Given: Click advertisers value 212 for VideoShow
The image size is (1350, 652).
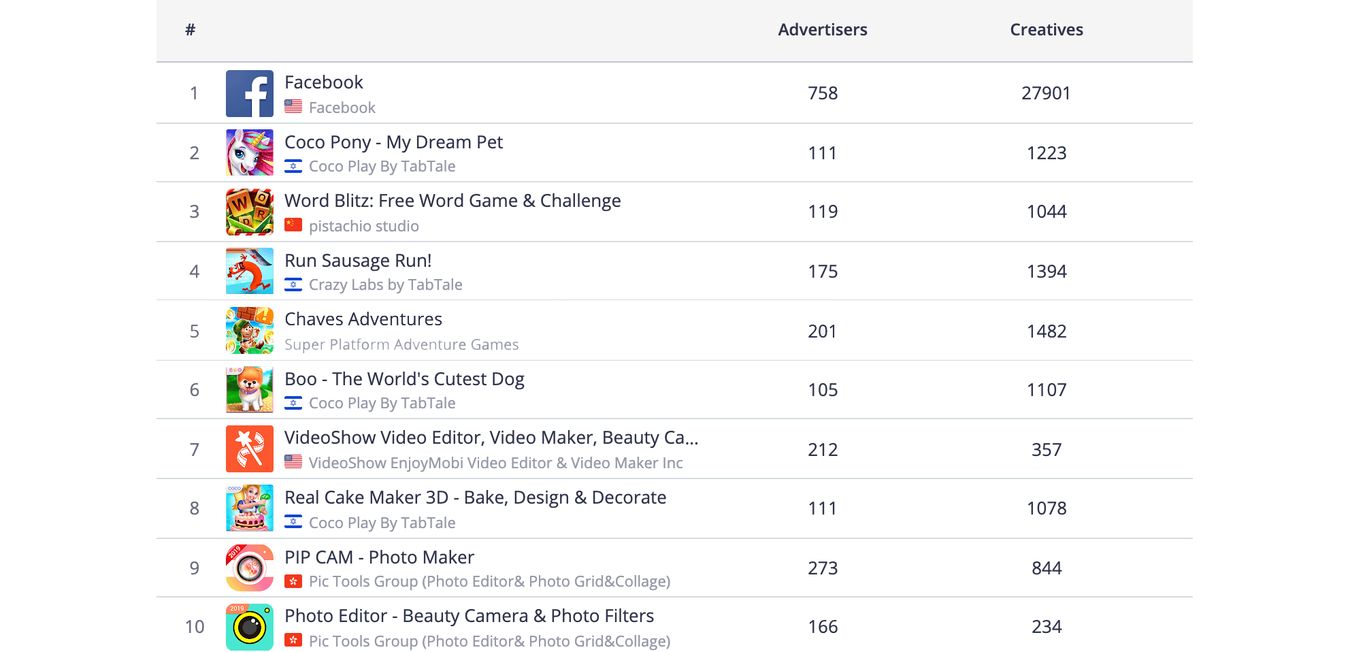Looking at the screenshot, I should (823, 450).
